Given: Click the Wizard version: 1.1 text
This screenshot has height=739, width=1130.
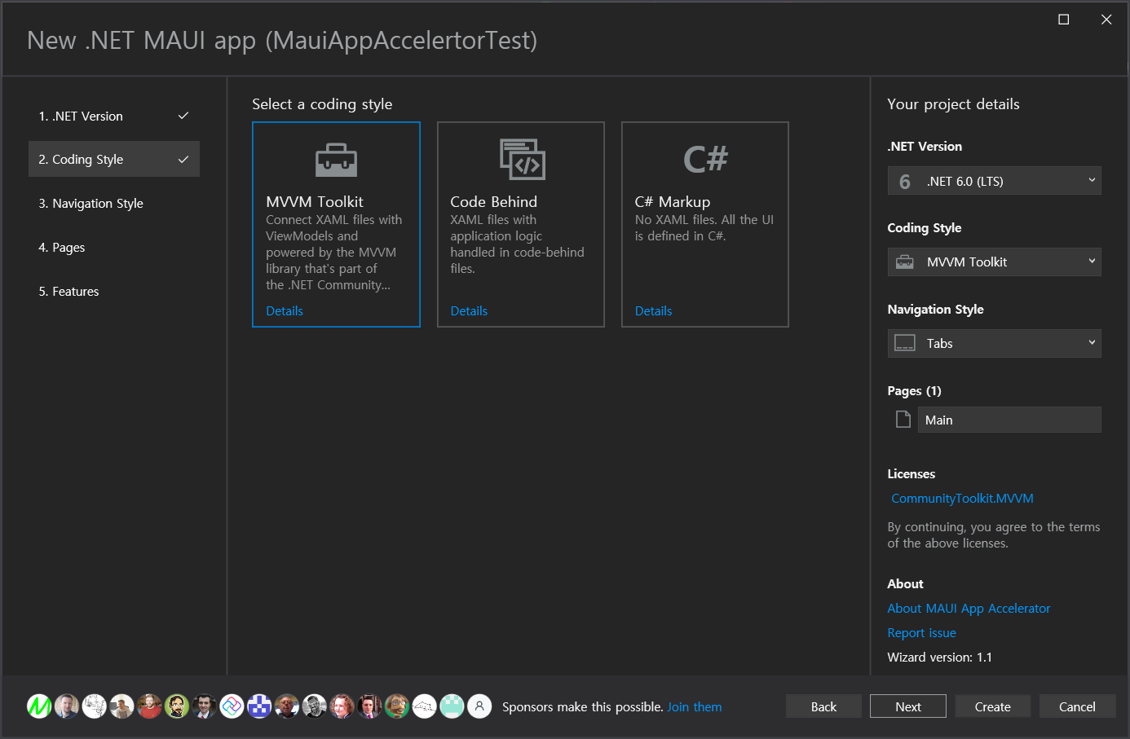Looking at the screenshot, I should [x=939, y=658].
